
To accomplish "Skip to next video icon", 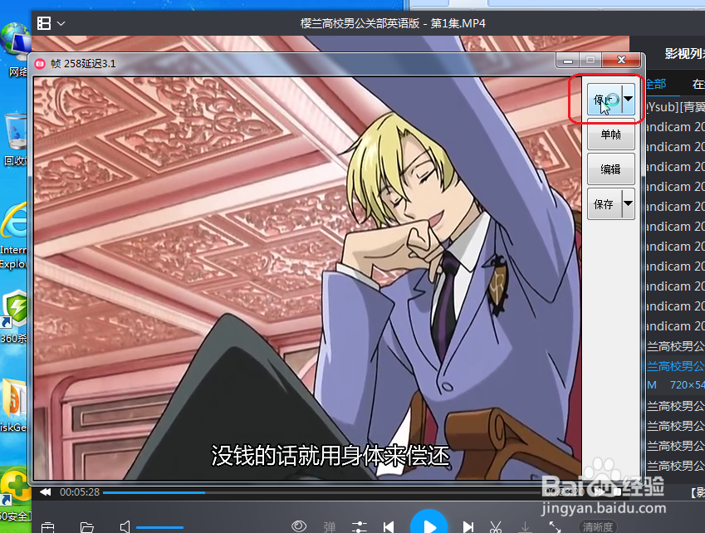I will tap(468, 526).
